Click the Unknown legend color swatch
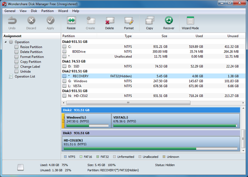Screen dimensions: 248x177 [164, 157]
